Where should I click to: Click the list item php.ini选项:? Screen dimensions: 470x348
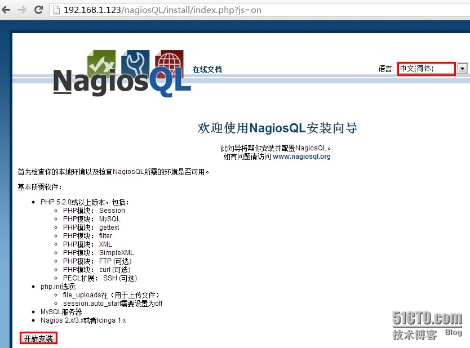(x=59, y=287)
